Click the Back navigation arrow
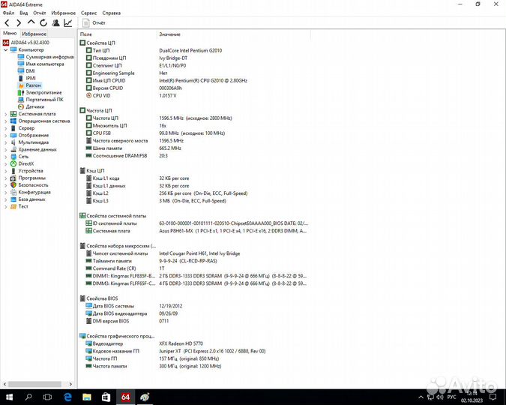This screenshot has height=405, width=506. [x=7, y=23]
